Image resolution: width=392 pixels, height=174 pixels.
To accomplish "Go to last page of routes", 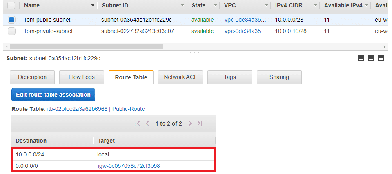I will point(200,123).
